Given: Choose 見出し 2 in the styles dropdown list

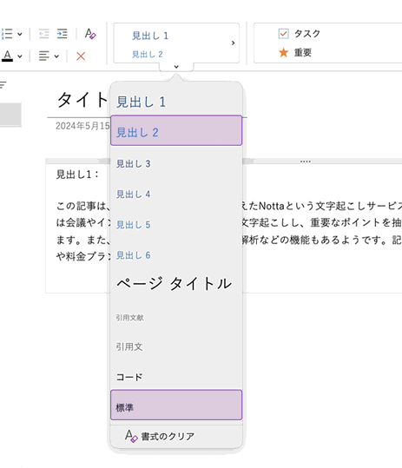Looking at the screenshot, I should (176, 130).
